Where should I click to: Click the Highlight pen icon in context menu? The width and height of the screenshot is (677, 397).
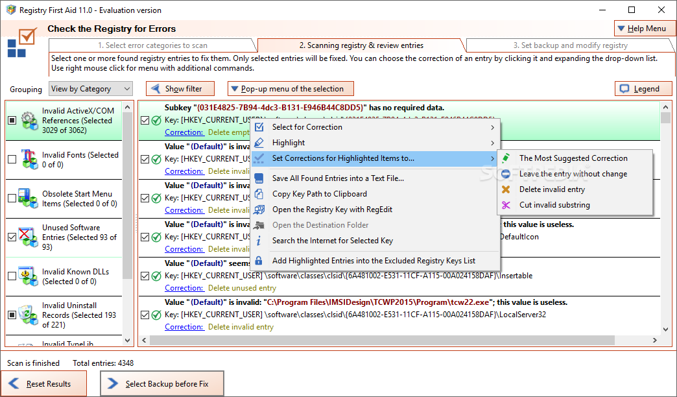259,143
